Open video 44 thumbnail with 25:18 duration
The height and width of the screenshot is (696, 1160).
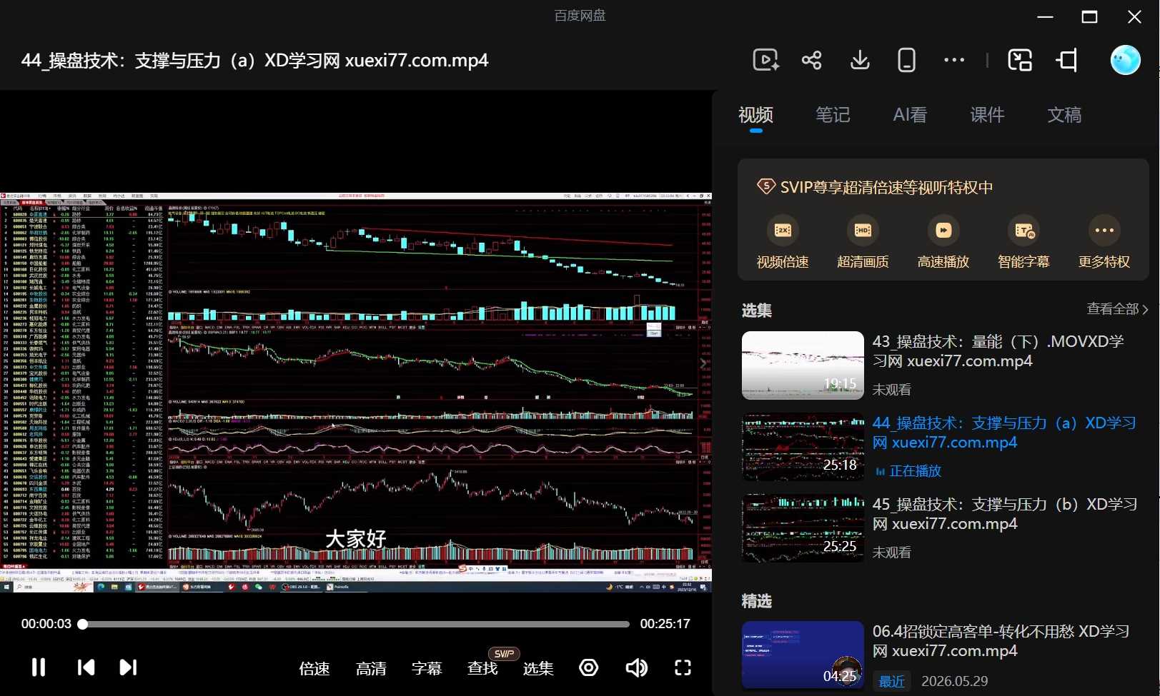point(803,447)
